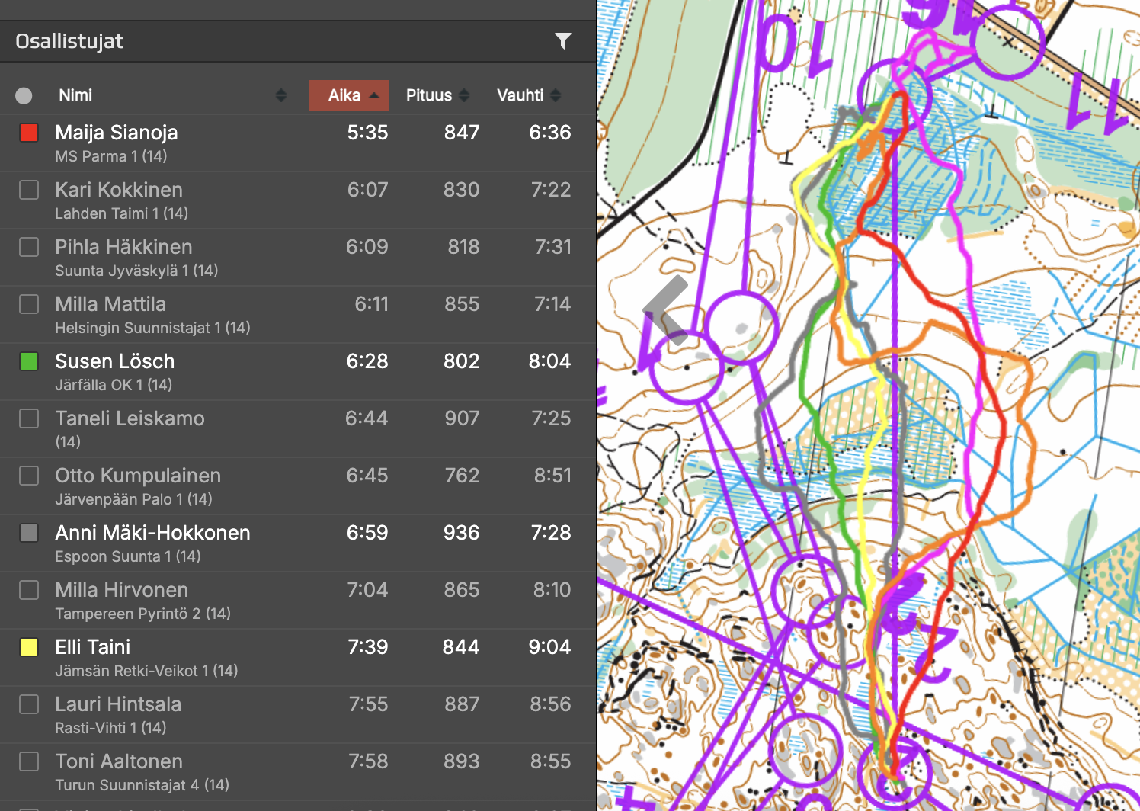Click sort arrows next to Pituus column
This screenshot has height=811, width=1140.
[464, 95]
